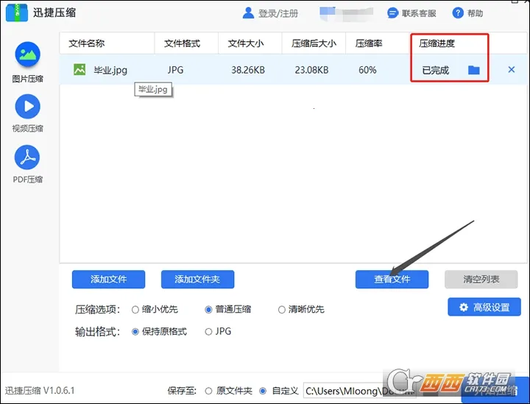Open 联系客服 customer service

click(x=410, y=13)
